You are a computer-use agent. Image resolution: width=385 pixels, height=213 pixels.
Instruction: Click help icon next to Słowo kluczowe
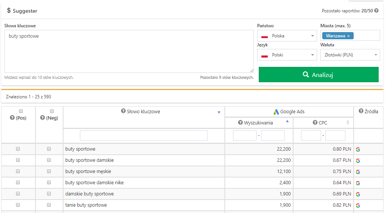(123, 111)
